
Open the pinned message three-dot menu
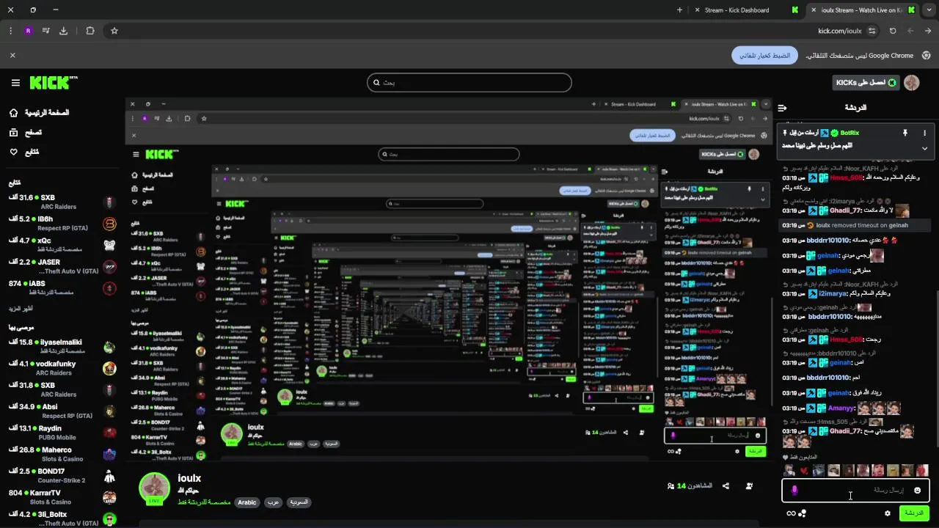[x=924, y=133]
